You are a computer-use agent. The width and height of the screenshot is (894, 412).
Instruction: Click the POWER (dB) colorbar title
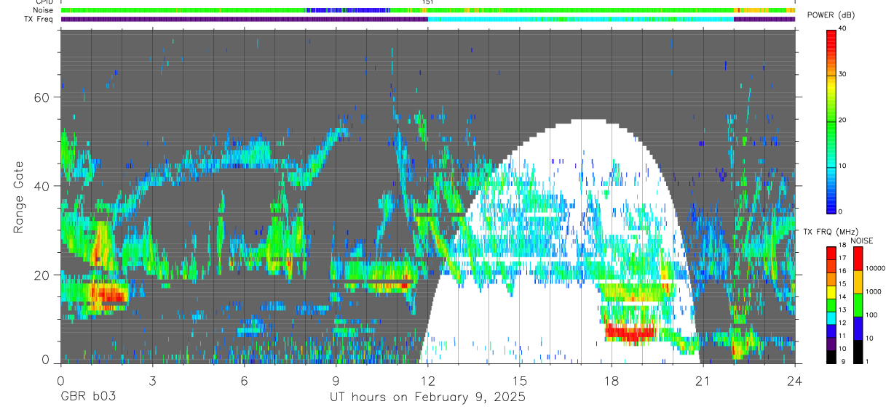tap(831, 16)
